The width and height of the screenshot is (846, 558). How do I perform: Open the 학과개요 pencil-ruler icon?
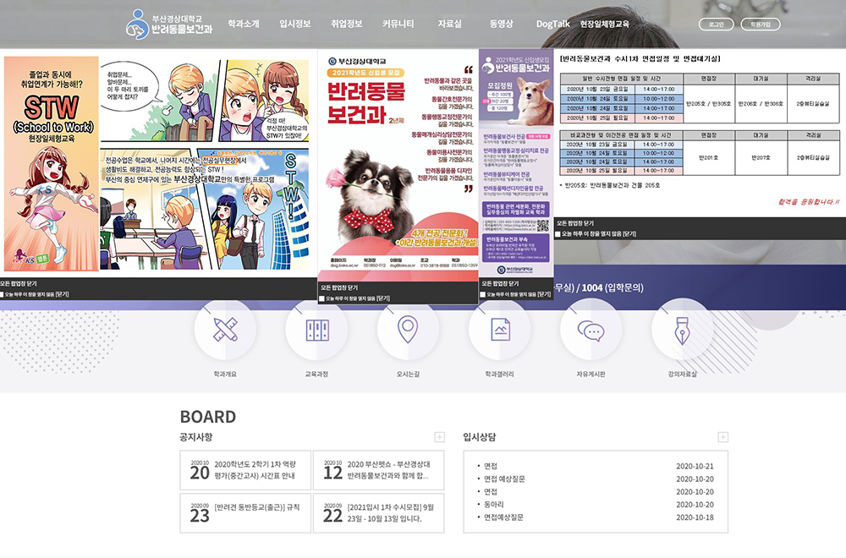(225, 330)
